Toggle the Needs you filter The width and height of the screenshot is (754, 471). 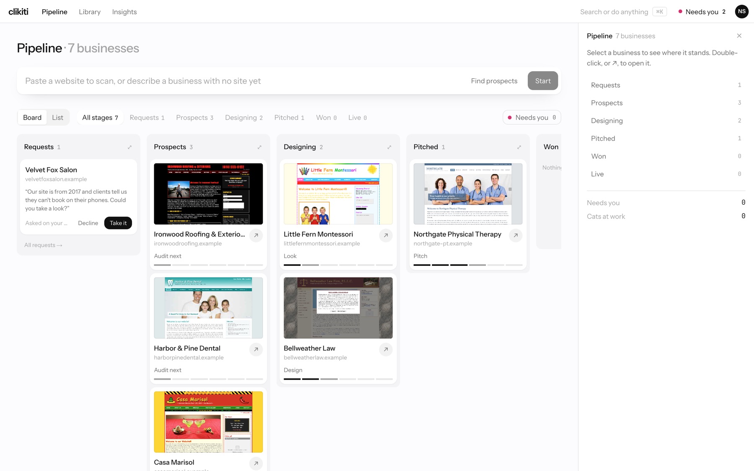tap(532, 118)
